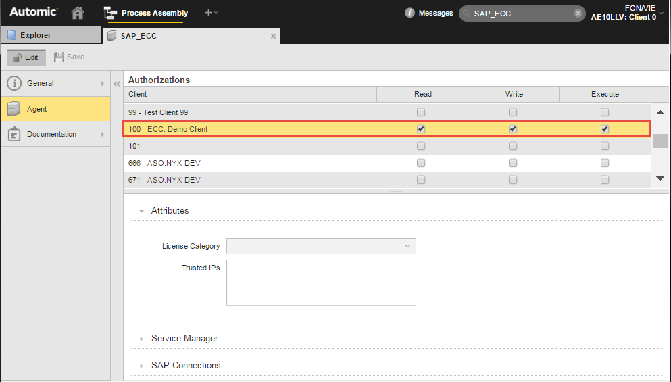Toggle Write for 666 - ASO.NYX DEV
The width and height of the screenshot is (671, 382).
pos(513,163)
